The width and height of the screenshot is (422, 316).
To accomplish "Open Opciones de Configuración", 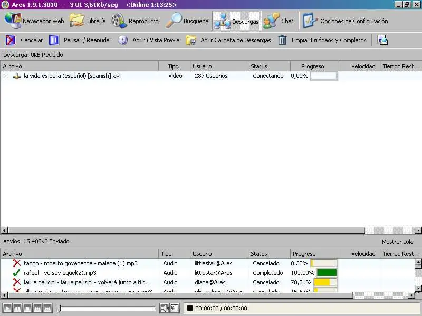I will tap(346, 21).
